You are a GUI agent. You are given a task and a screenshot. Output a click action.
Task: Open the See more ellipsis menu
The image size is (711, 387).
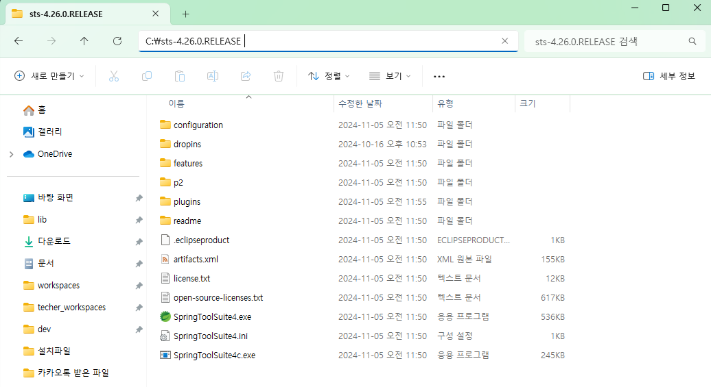coord(439,77)
